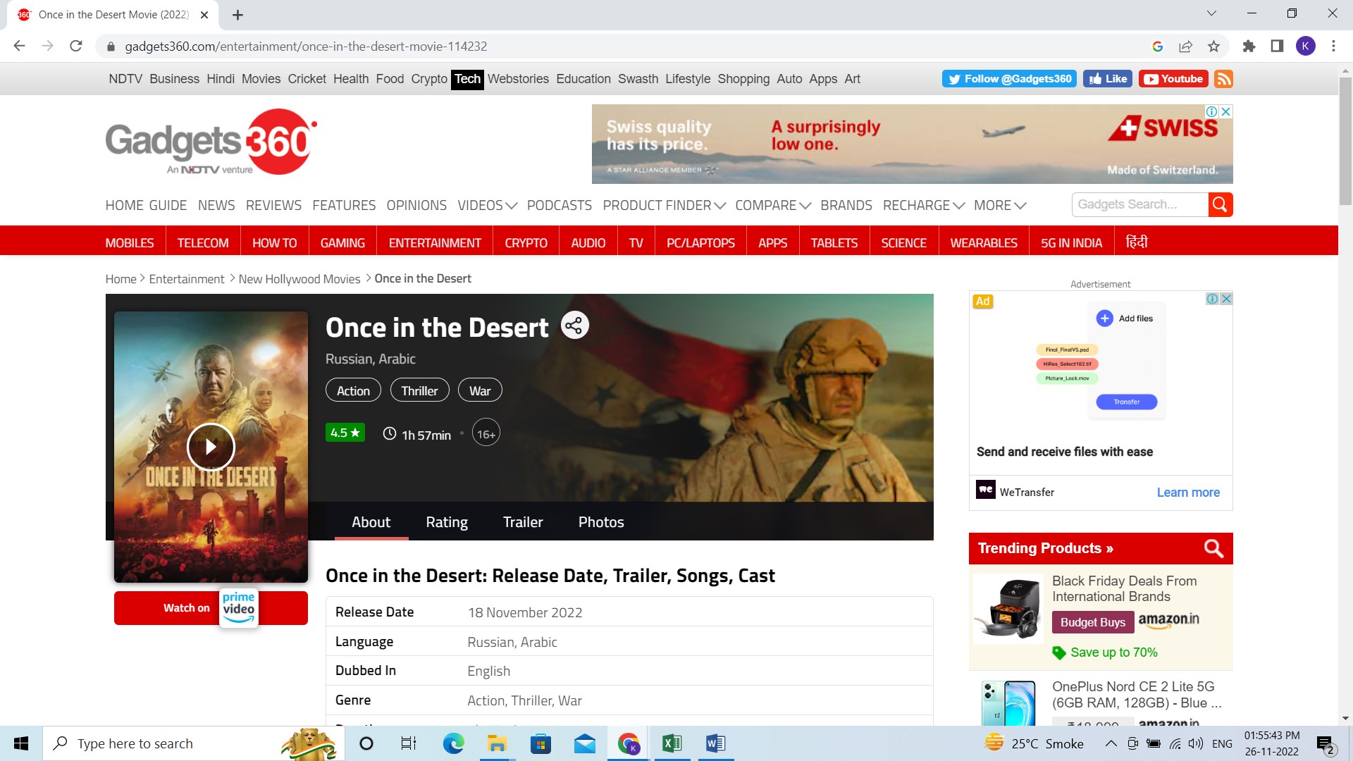Click the Action genre tag
Screen dimensions: 1353x761
(353, 390)
